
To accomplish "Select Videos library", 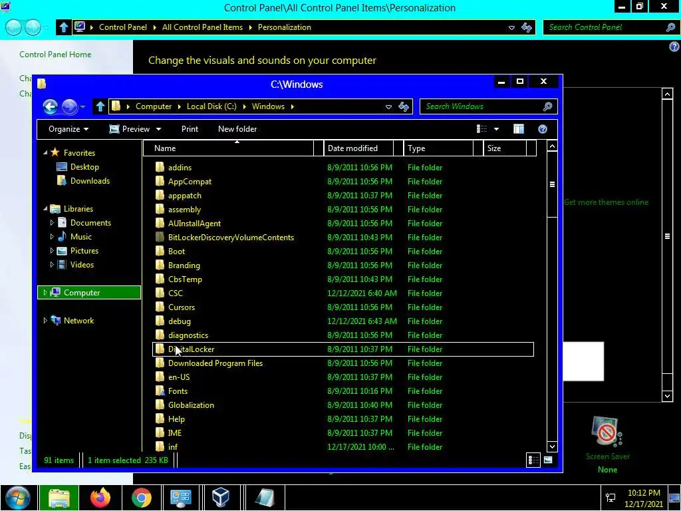I will coord(82,265).
